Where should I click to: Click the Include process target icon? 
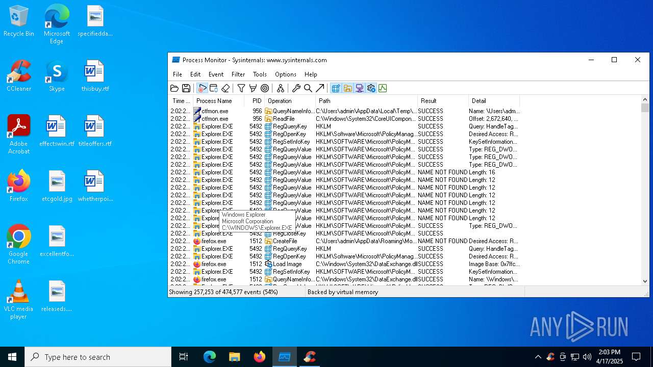tap(265, 88)
